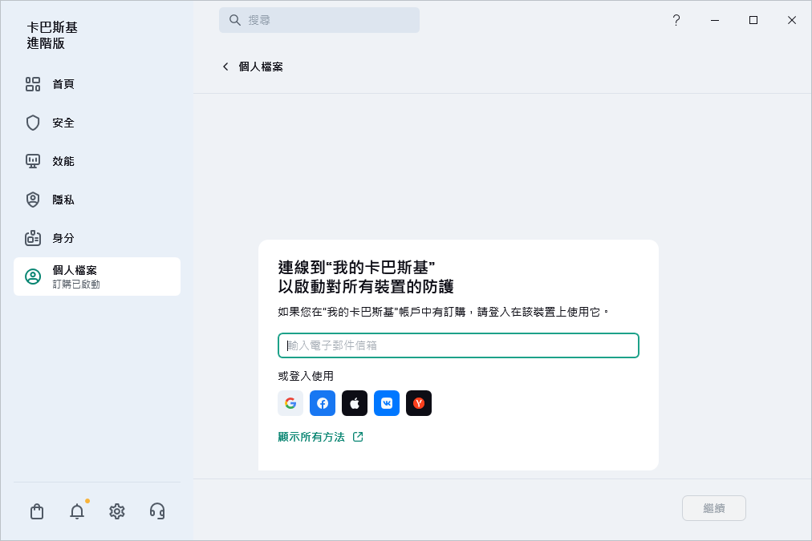
Task: Click the email address input field
Action: point(457,345)
